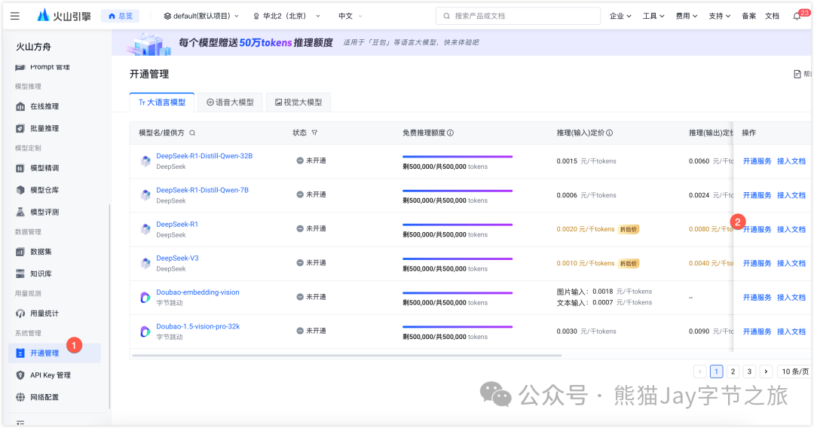Go to page 3 of the table

[750, 371]
